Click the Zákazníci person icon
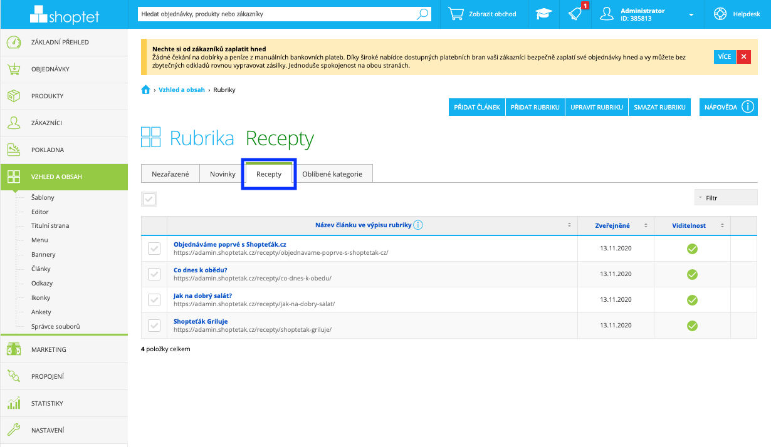 click(14, 123)
